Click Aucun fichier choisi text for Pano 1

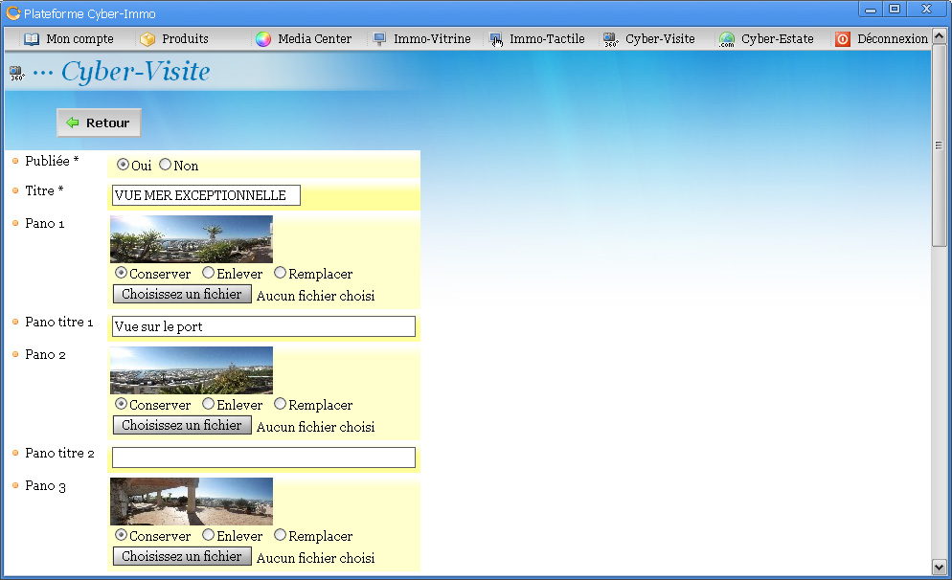pos(316,296)
